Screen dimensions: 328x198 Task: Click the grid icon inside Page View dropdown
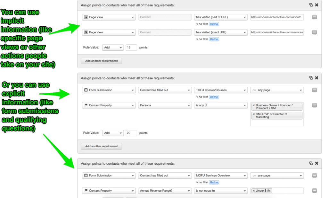pos(85,17)
